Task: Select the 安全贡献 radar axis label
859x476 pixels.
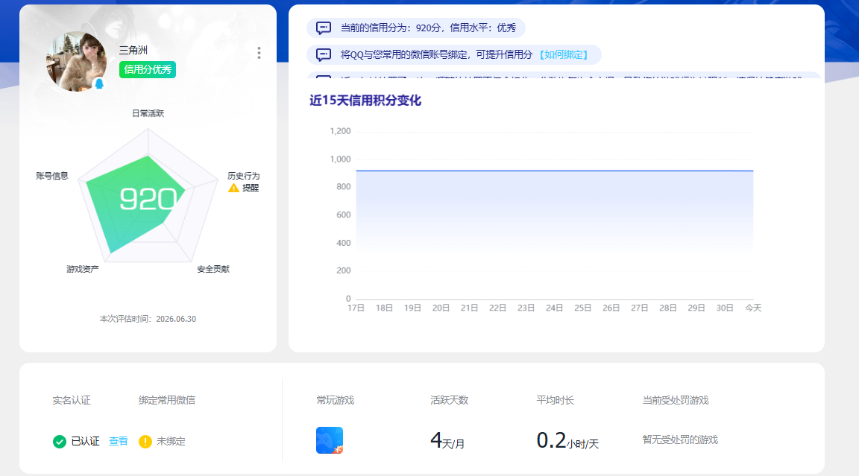Action: 213,269
